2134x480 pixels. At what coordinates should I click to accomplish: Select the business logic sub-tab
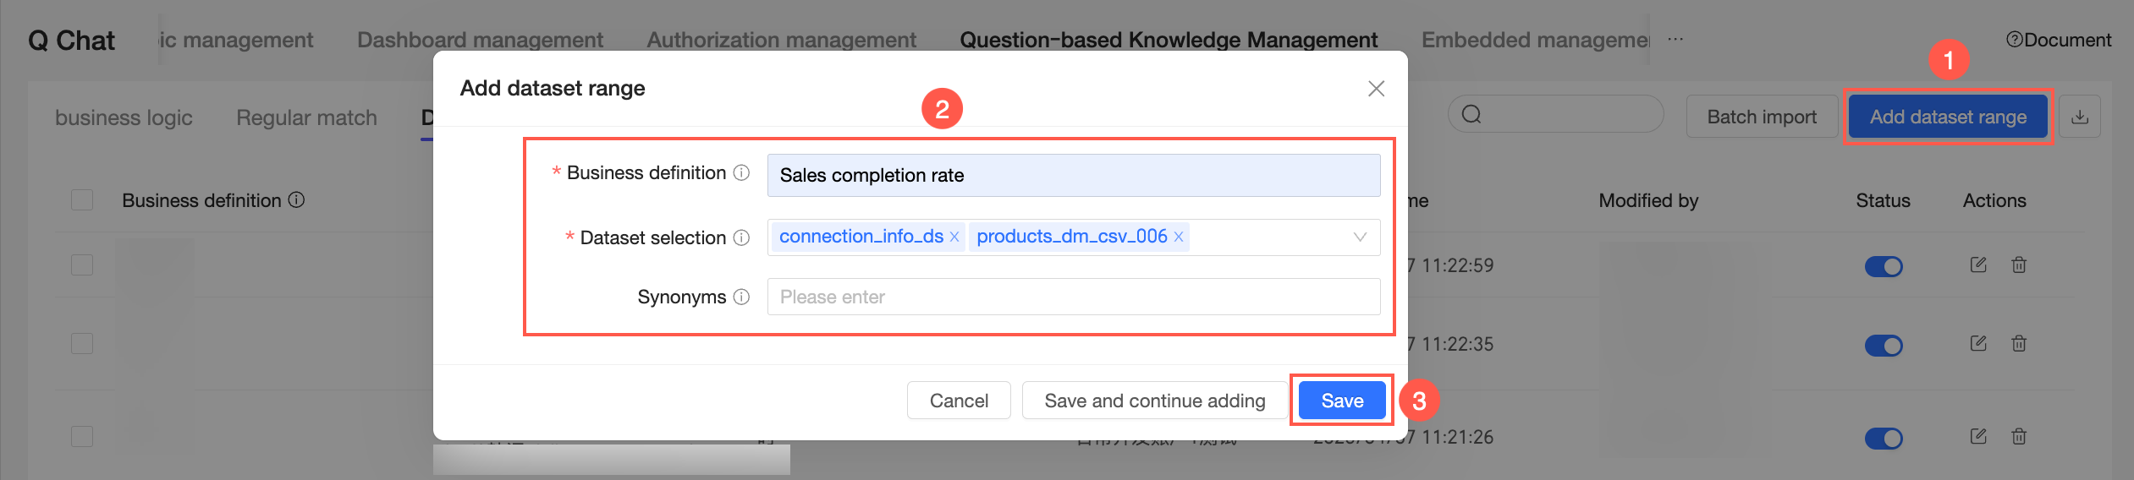point(124,117)
